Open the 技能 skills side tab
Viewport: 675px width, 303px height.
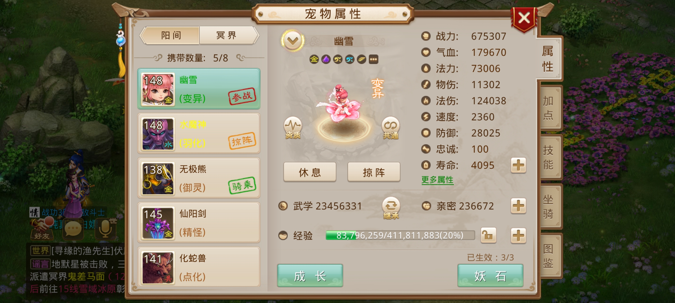(549, 157)
